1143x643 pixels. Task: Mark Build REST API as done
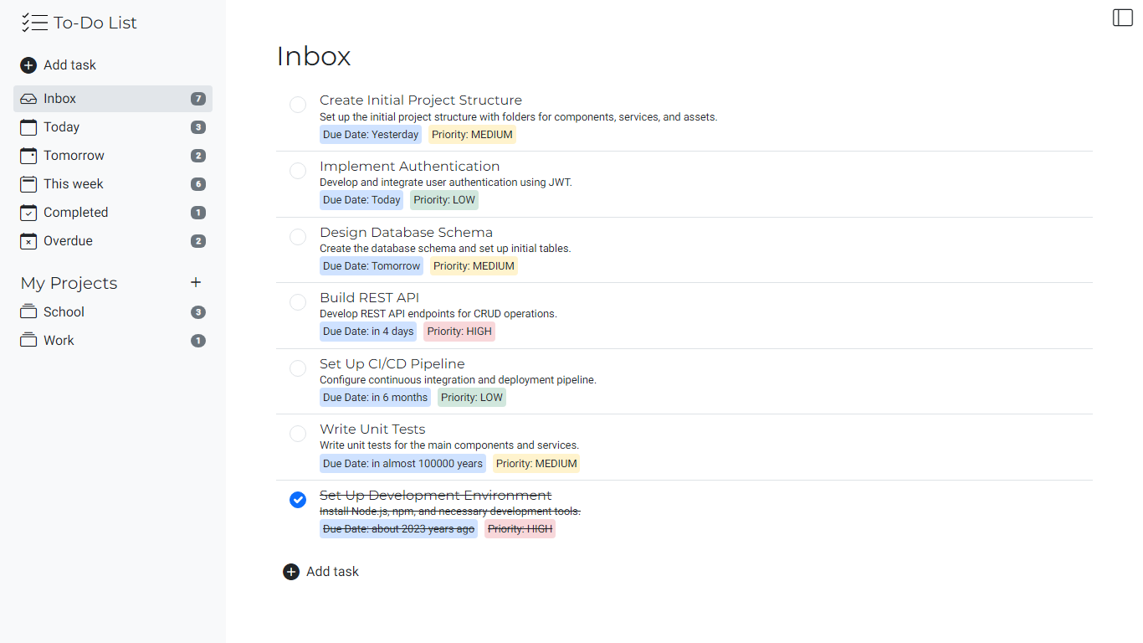click(297, 301)
